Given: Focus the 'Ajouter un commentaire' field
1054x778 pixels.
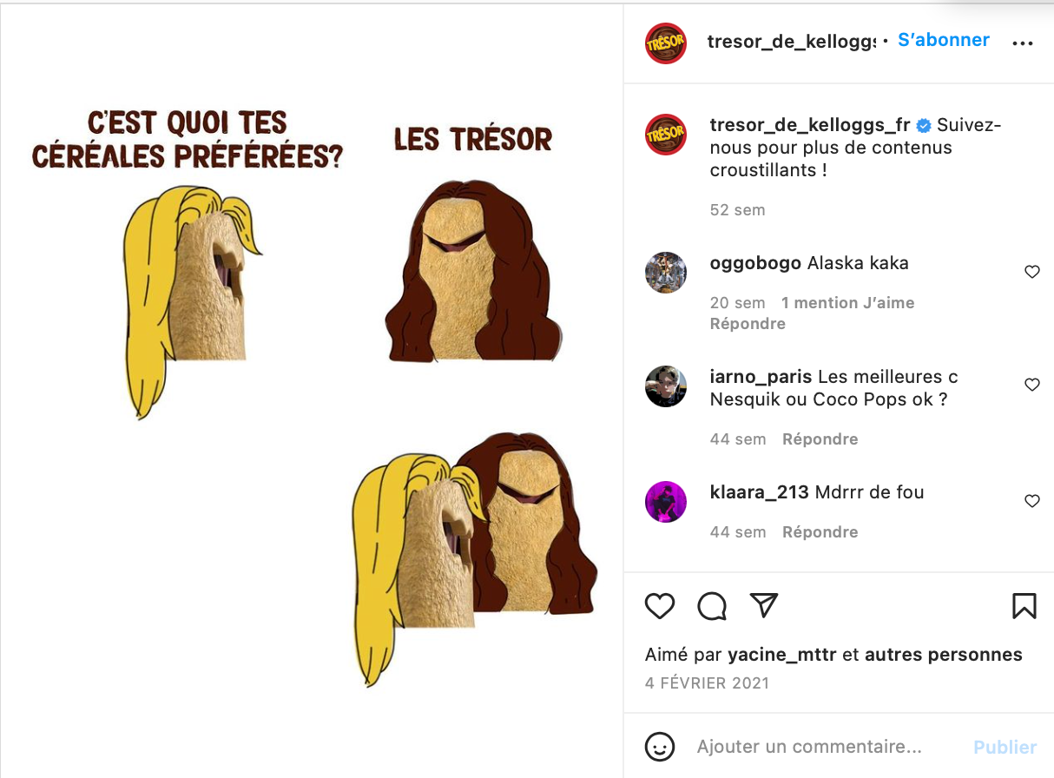Looking at the screenshot, I should pos(809,747).
